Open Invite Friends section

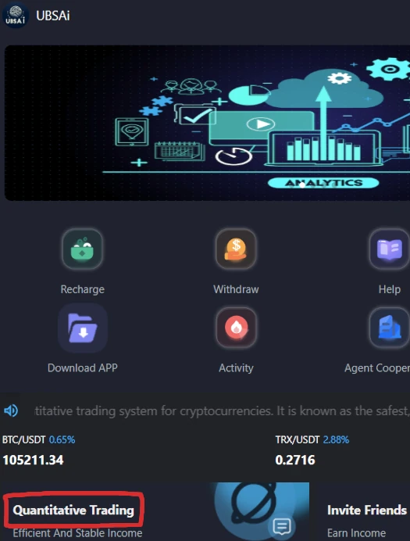pos(367,510)
